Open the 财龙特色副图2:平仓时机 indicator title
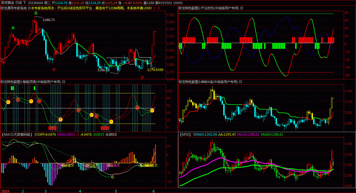The height and width of the screenshot is (193, 356). [209, 8]
